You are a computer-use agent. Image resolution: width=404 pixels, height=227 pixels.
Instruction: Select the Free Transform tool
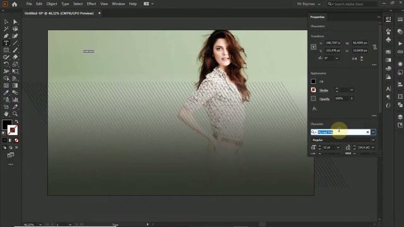pyautogui.click(x=15, y=71)
